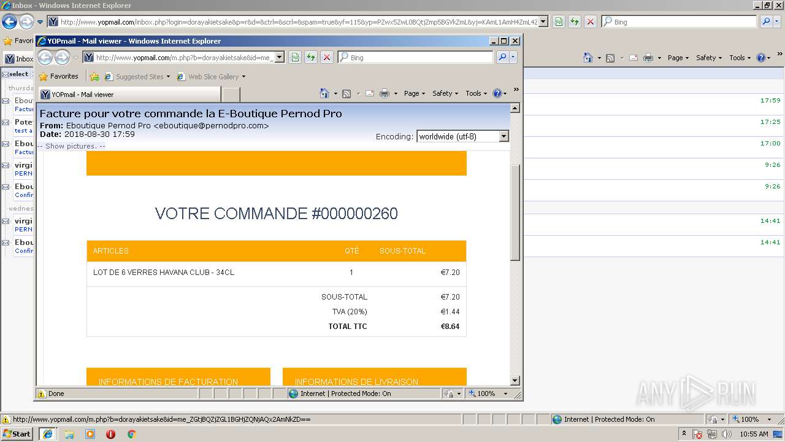Open zoom level dropdown in Mail viewer status bar
The image size is (785, 442).
pos(506,394)
